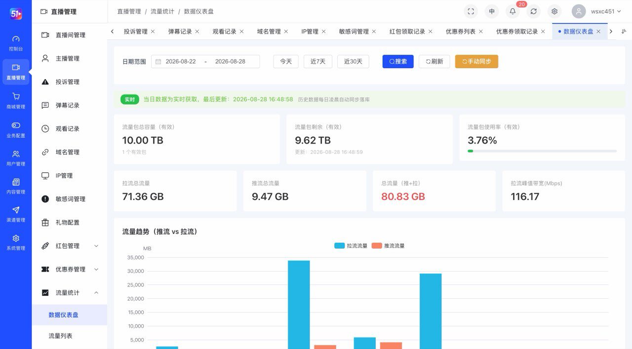The image size is (632, 349).
Task: Toggle fullscreen mode icon in header
Action: (x=471, y=11)
